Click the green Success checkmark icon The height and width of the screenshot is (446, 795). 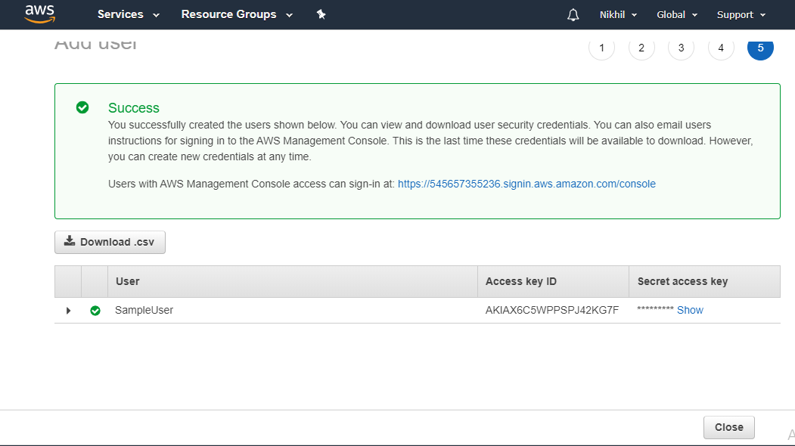tap(82, 107)
